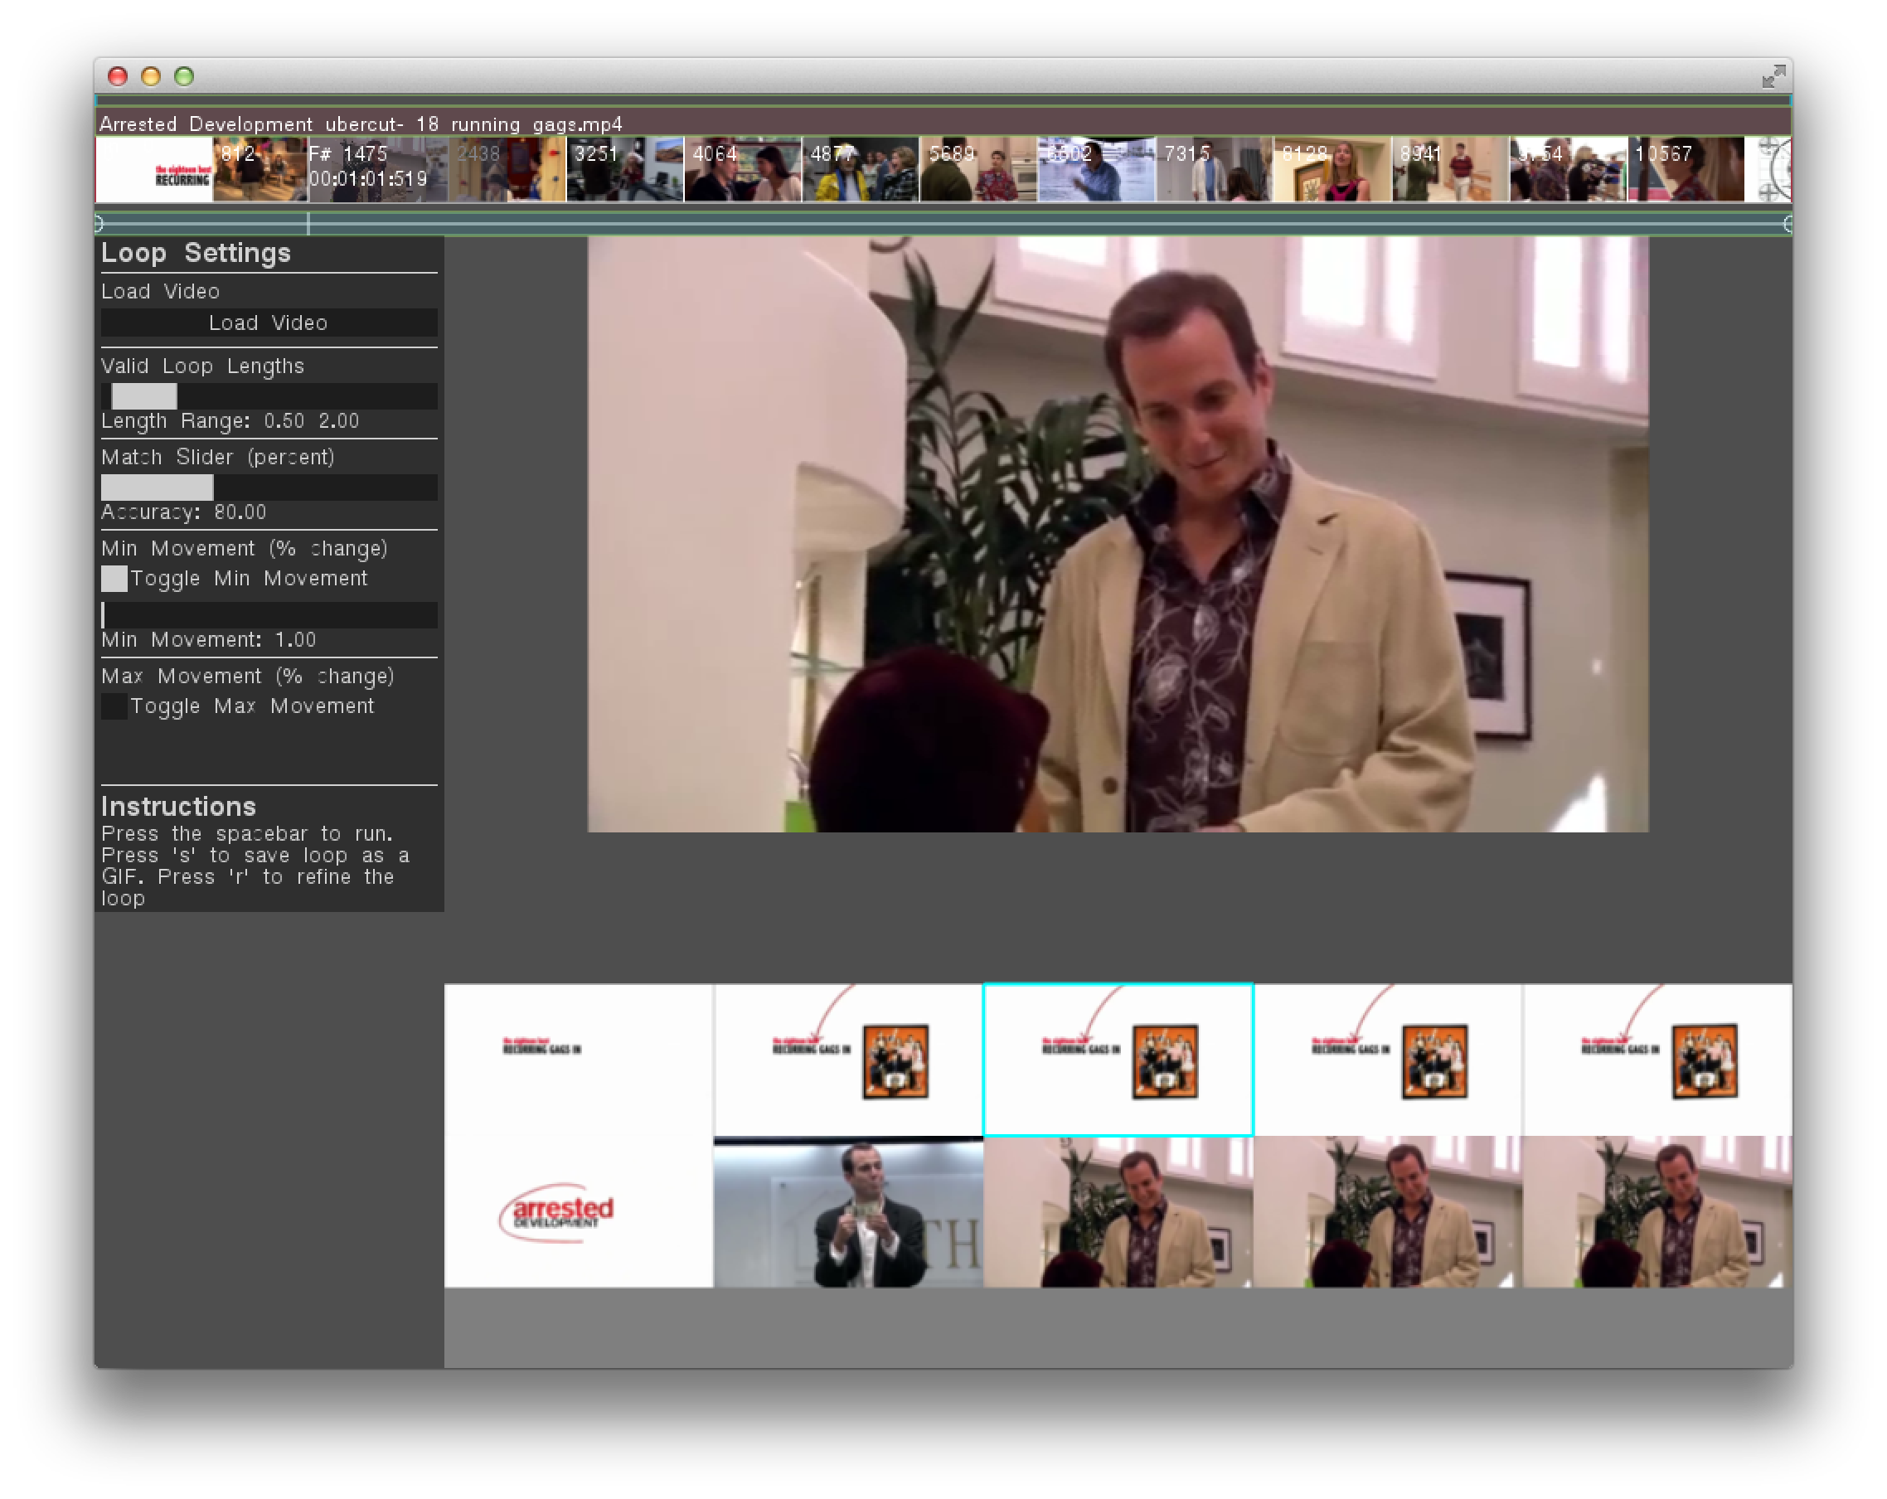The width and height of the screenshot is (1887, 1499).
Task: Enable the Toggle Min Movement checkbox
Action: click(x=114, y=579)
